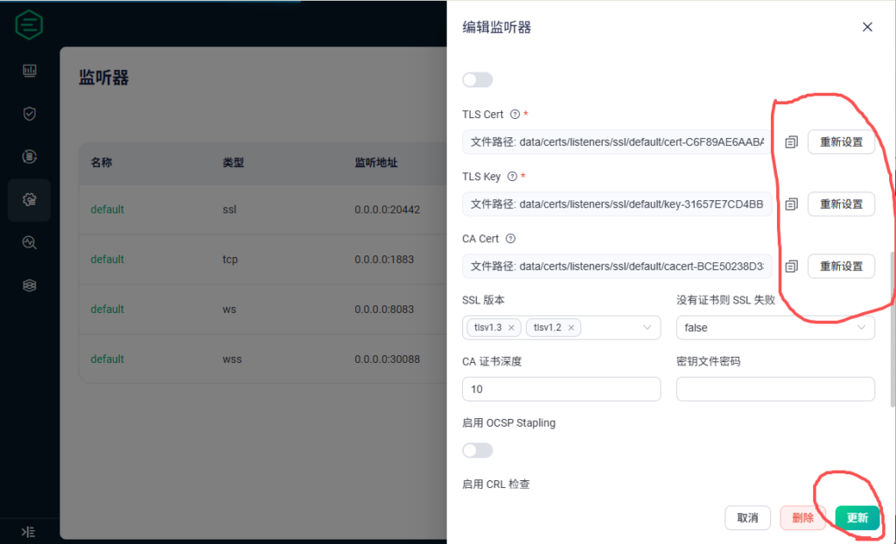Click the stacked layers sidebar icon
Screen dimensions: 896x544
click(x=29, y=286)
